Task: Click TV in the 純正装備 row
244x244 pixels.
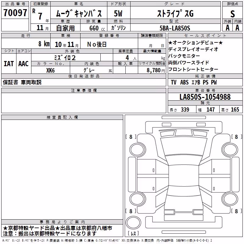Action: click(x=174, y=82)
